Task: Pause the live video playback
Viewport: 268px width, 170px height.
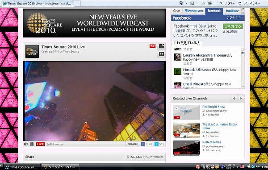Action: pos(32,144)
